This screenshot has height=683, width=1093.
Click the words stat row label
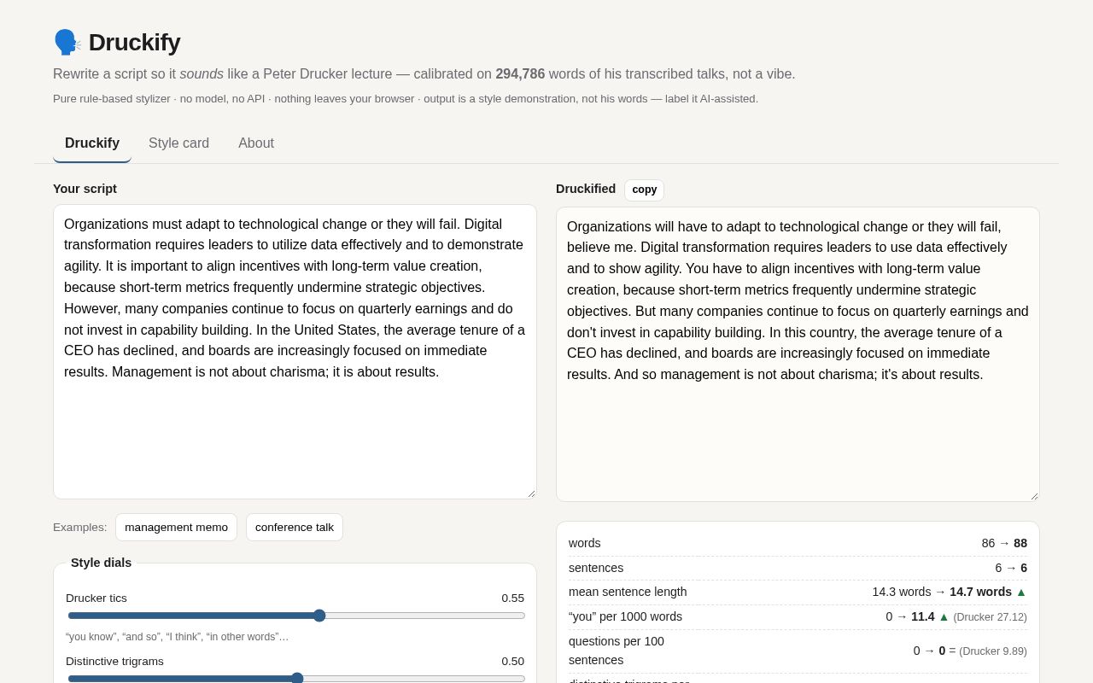(x=585, y=543)
